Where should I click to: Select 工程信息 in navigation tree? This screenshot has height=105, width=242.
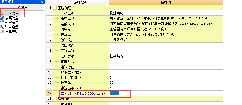pos(12,13)
